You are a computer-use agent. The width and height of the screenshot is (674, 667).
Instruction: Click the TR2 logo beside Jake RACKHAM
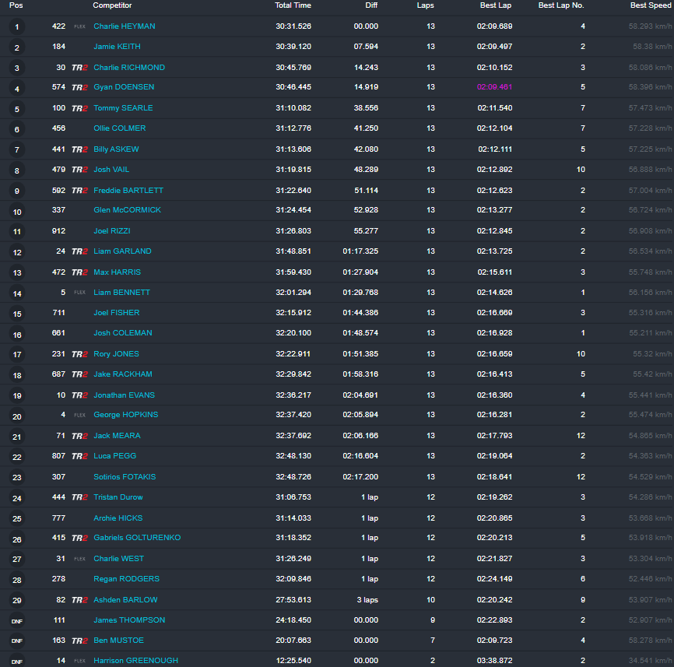coord(79,374)
